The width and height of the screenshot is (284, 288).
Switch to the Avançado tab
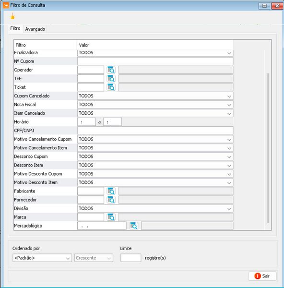coord(35,29)
